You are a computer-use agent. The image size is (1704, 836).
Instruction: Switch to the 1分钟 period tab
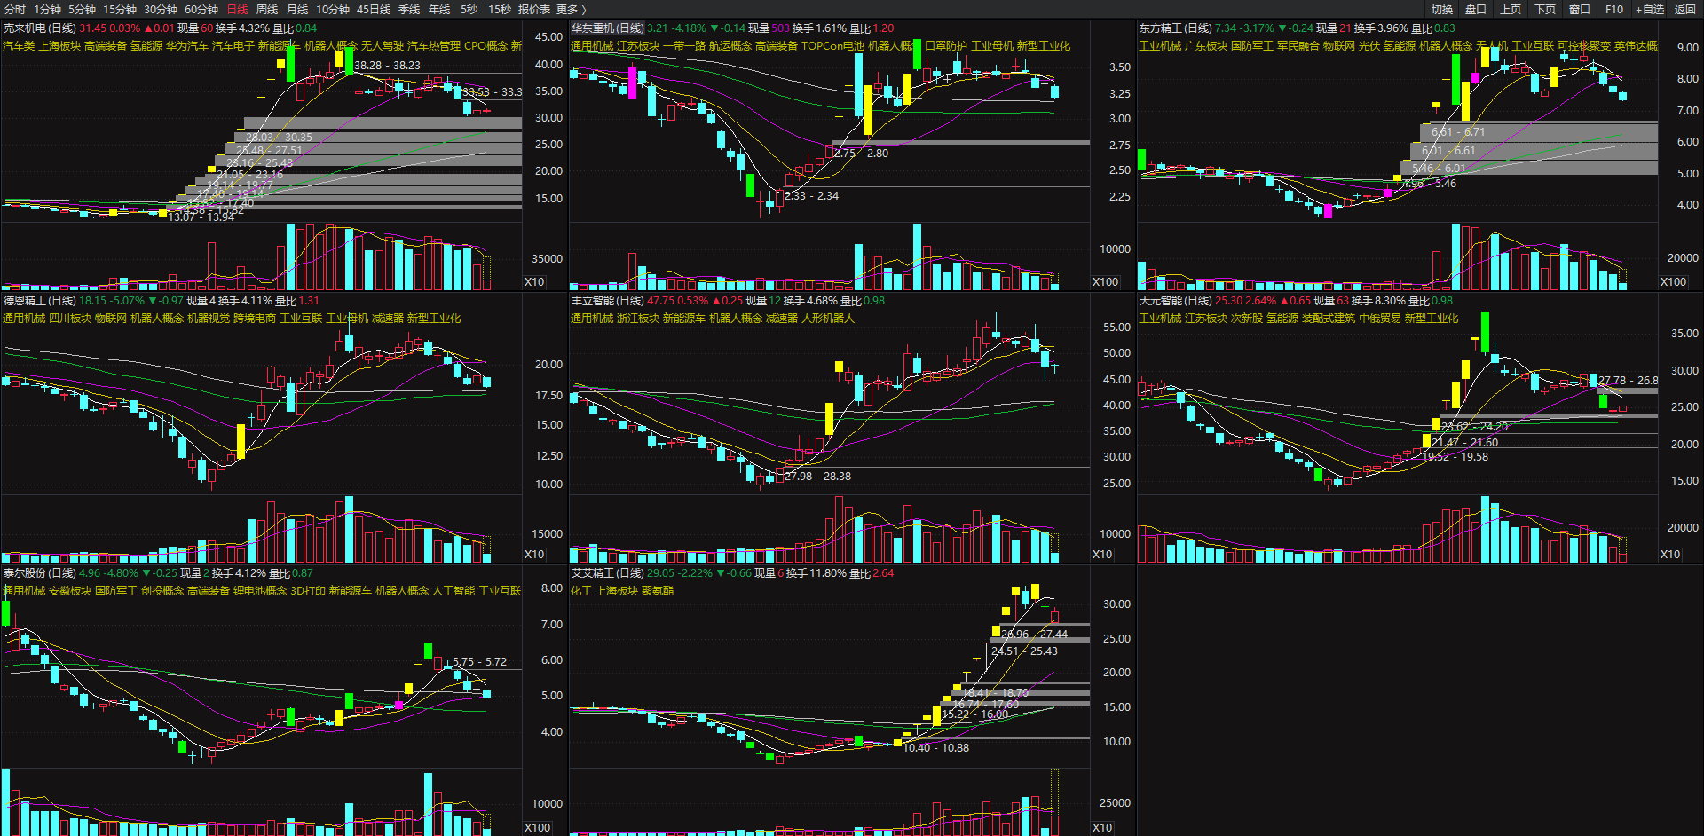(47, 9)
